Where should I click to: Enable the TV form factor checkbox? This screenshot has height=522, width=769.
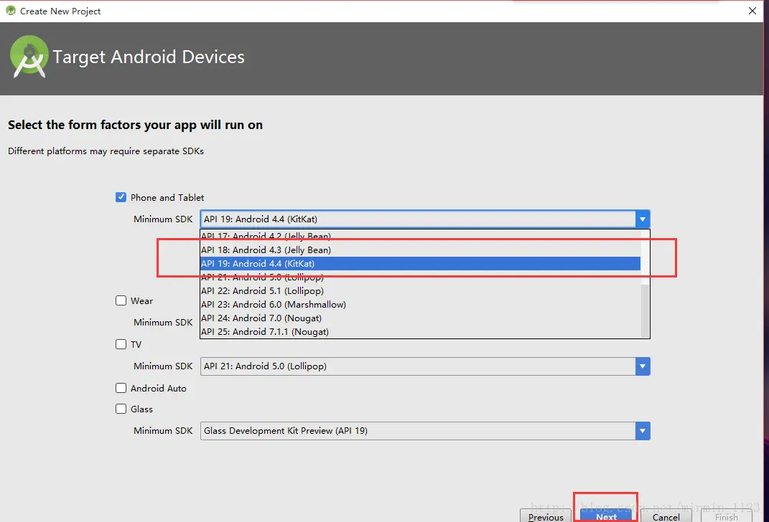121,344
